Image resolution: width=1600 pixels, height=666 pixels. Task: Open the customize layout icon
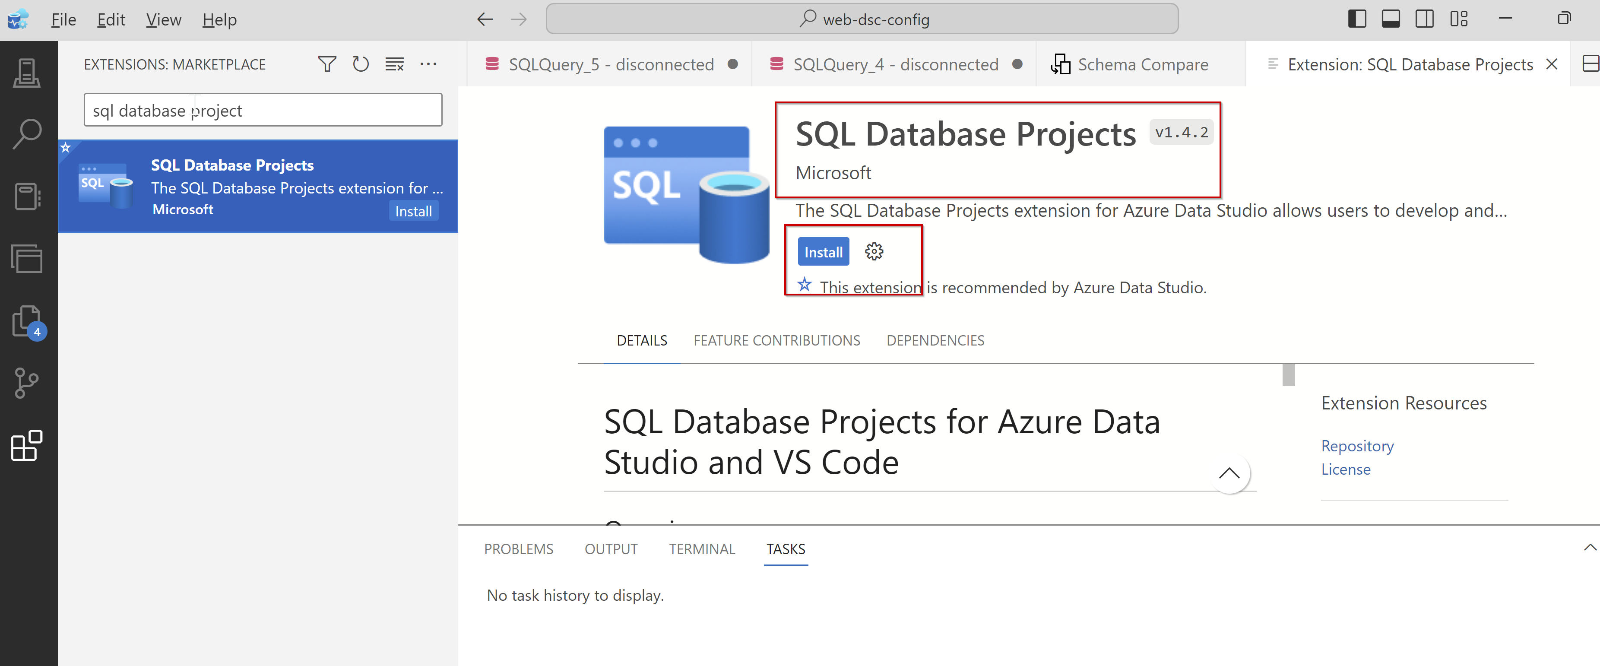pos(1458,19)
